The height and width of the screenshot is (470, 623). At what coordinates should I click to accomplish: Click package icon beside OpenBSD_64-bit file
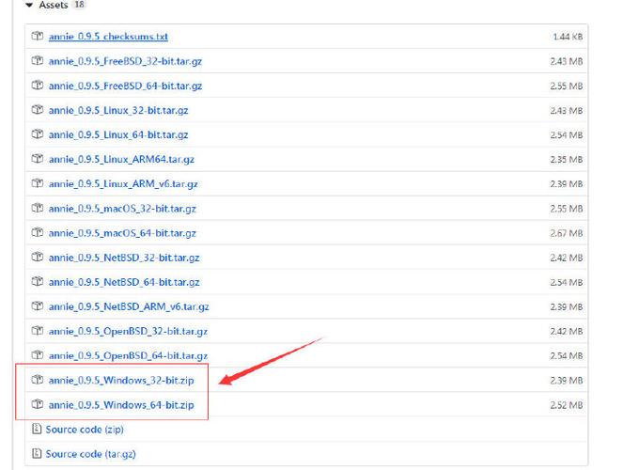[37, 355]
